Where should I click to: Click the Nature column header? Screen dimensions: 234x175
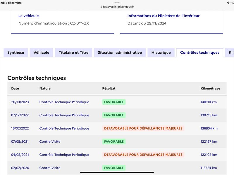point(45,88)
